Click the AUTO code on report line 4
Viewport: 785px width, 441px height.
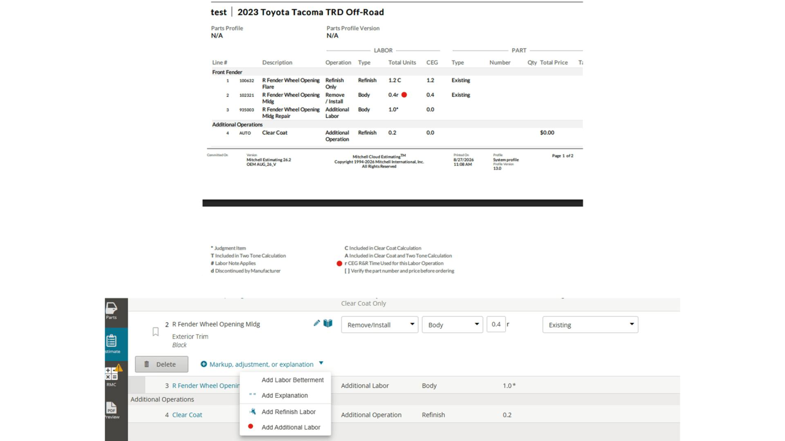coord(245,133)
